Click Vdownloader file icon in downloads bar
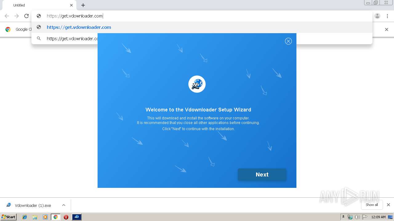The height and width of the screenshot is (221, 394). [9, 205]
